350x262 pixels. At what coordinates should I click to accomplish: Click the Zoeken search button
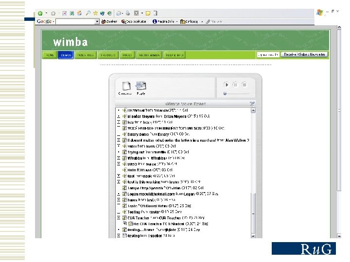tap(109, 22)
